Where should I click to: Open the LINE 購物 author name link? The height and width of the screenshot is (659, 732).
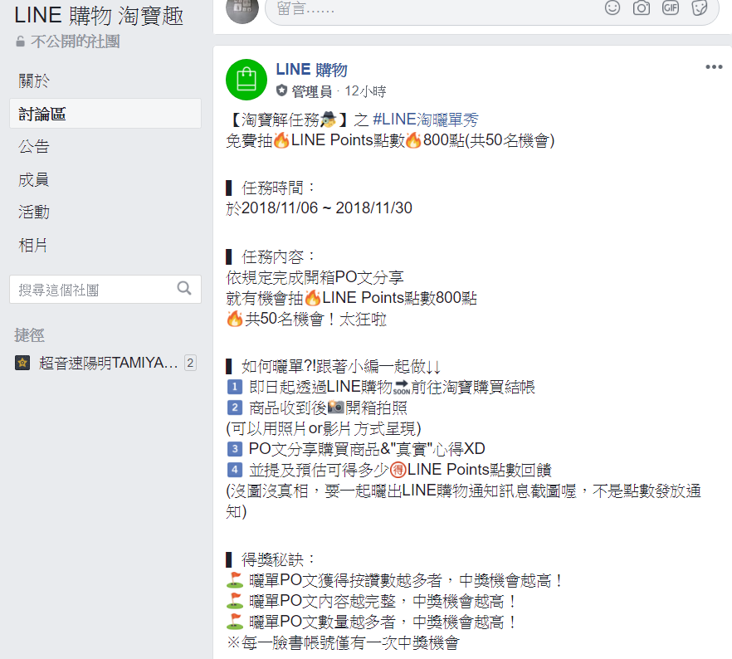click(311, 70)
